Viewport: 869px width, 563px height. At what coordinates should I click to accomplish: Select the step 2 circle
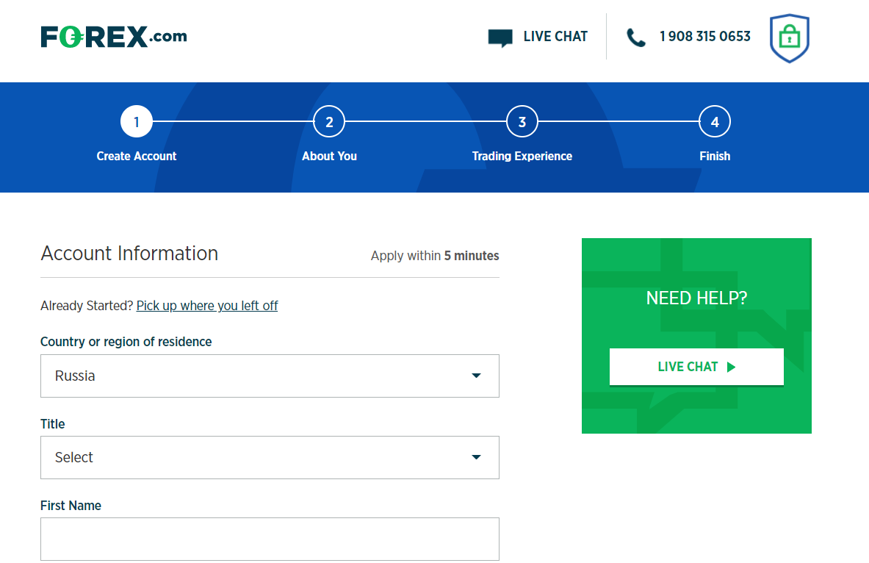click(329, 122)
